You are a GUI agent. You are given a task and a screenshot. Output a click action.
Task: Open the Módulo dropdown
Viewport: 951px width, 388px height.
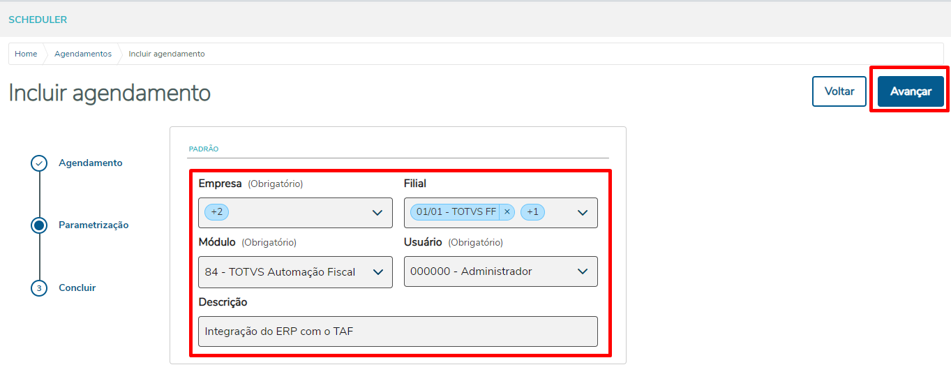[295, 271]
